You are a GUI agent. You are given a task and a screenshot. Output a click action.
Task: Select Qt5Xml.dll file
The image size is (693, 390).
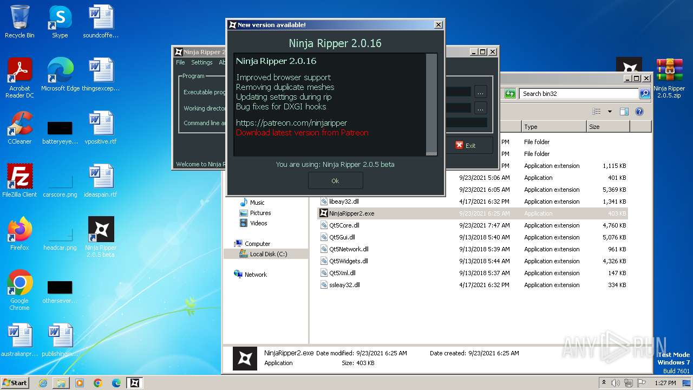342,273
